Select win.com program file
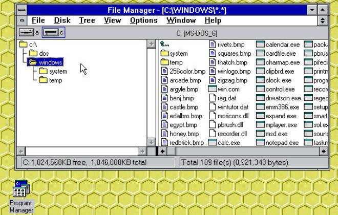Image resolution: width=338 pixels, height=215 pixels. click(x=224, y=89)
